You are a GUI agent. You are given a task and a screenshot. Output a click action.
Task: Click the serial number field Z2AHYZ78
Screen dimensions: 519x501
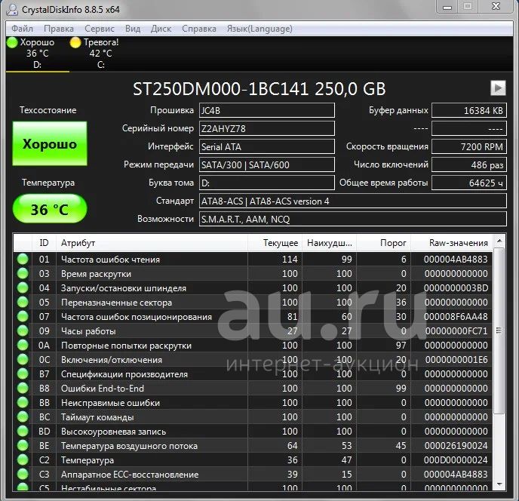pos(267,128)
